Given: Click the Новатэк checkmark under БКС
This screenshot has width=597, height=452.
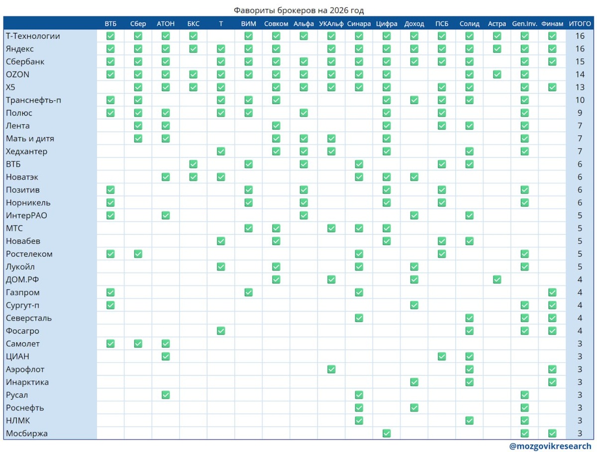Looking at the screenshot, I should (x=193, y=177).
